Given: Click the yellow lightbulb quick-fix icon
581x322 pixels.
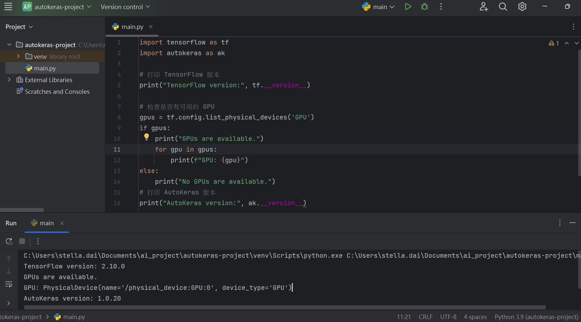Looking at the screenshot, I should click(x=147, y=137).
